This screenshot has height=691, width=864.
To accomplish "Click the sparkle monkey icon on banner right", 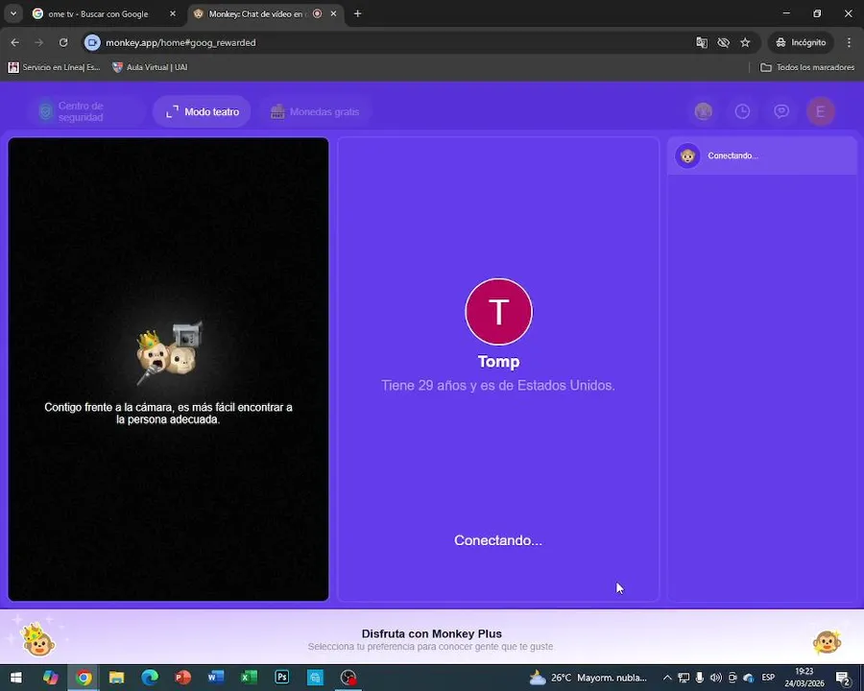I will [x=827, y=642].
